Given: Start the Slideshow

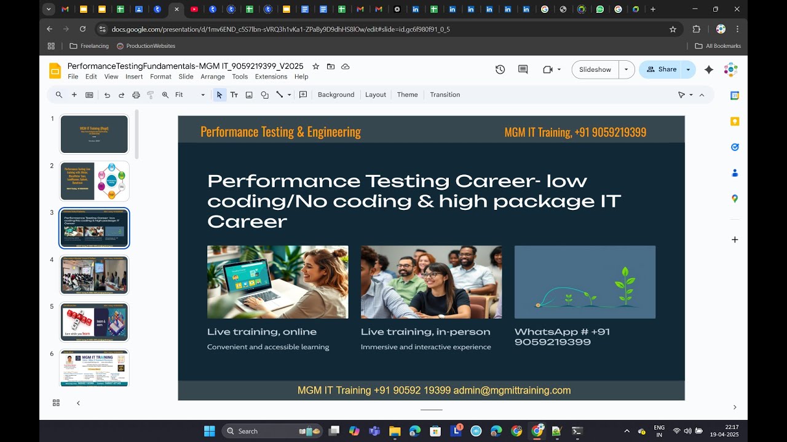Looking at the screenshot, I should 595,69.
